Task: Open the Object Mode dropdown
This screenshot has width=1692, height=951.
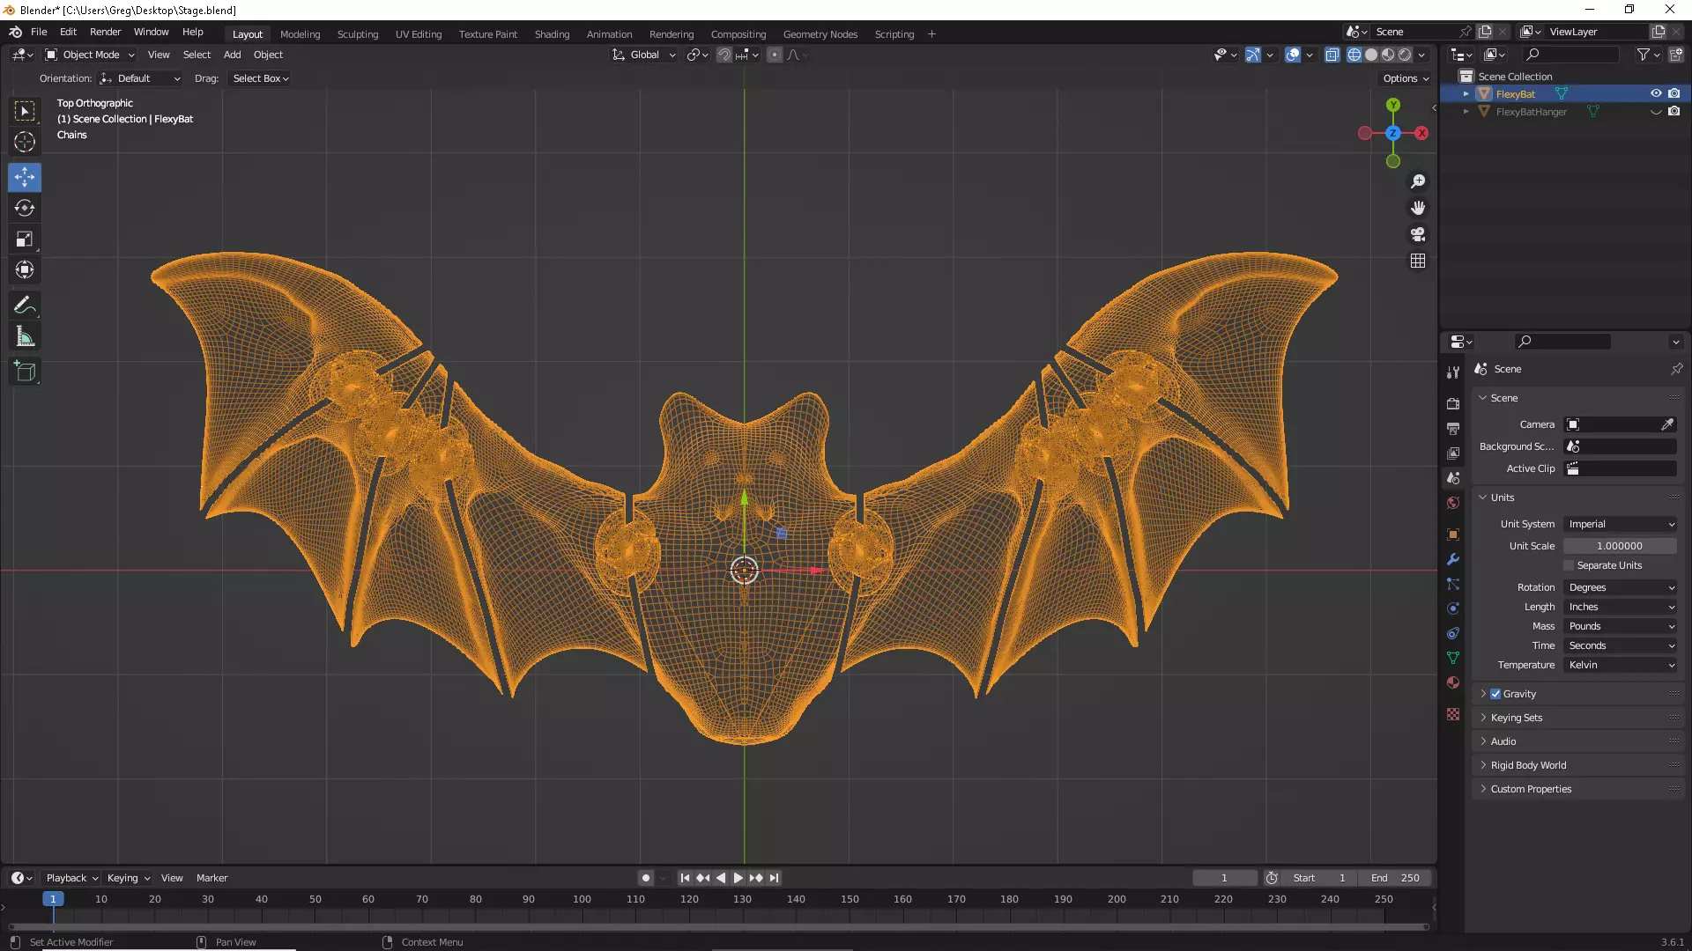Action: [x=90, y=55]
